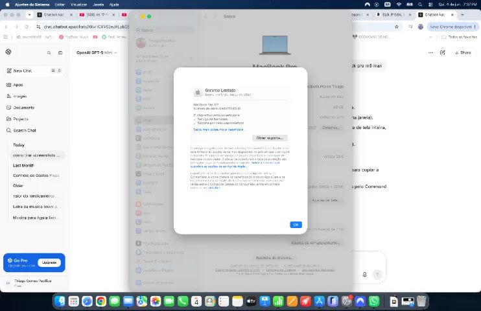This screenshot has width=481, height=311.
Task: Click the send arrow button in chat input
Action: coord(377,275)
